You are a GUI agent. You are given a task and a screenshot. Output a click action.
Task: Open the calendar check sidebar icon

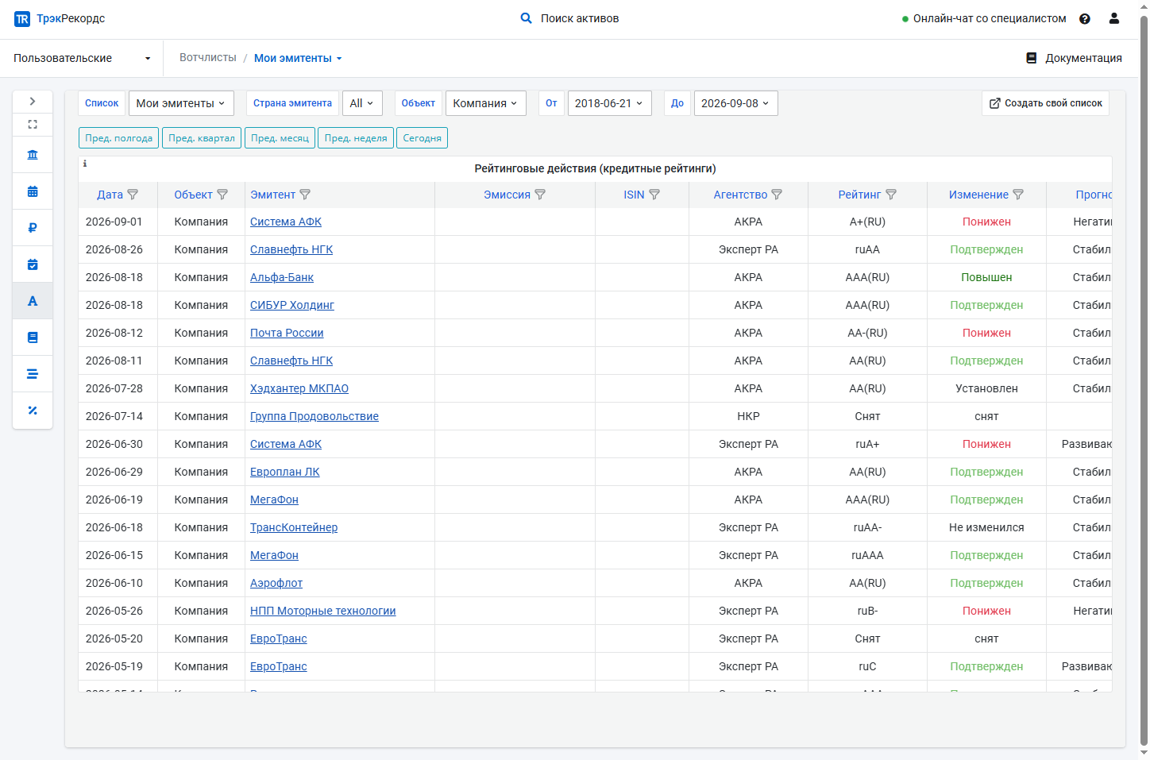point(33,264)
